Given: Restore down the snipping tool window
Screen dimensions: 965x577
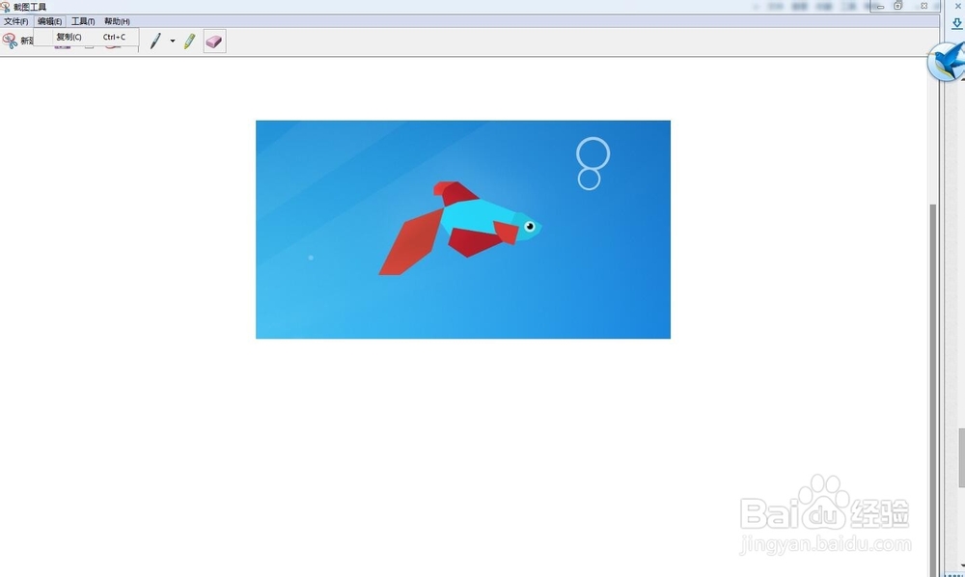Looking at the screenshot, I should click(x=897, y=6).
